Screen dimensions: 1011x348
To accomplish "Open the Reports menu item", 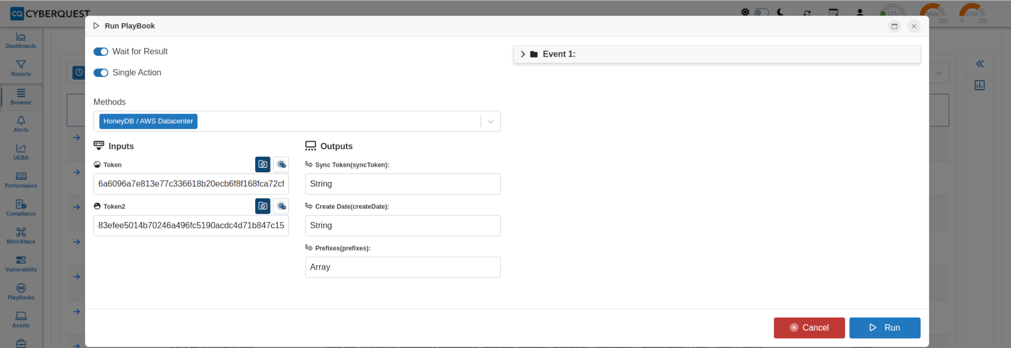I will (x=21, y=68).
